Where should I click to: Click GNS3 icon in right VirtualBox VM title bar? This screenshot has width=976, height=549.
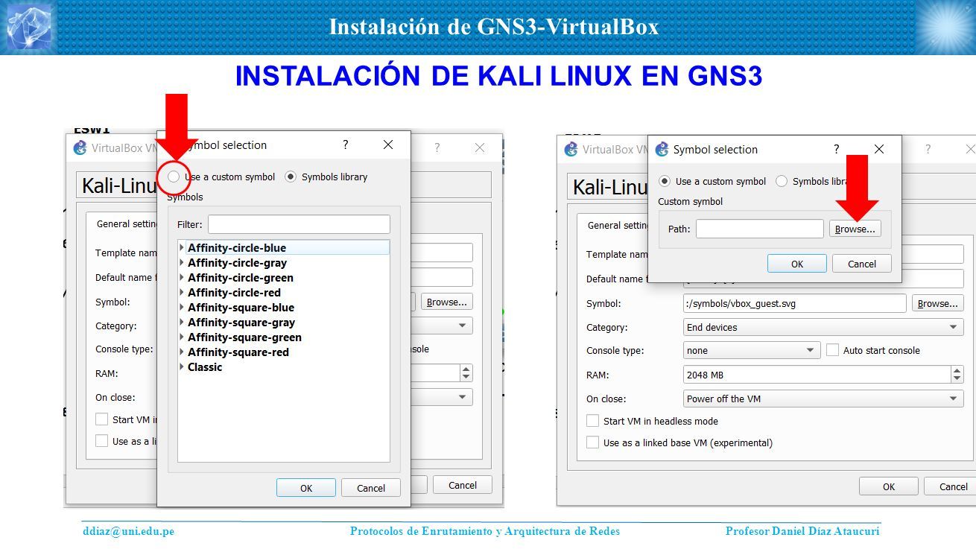[x=571, y=149]
